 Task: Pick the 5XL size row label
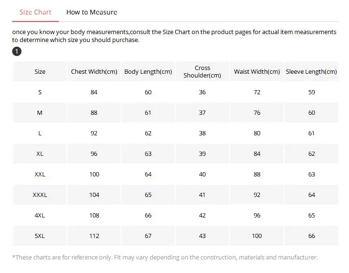40,236
